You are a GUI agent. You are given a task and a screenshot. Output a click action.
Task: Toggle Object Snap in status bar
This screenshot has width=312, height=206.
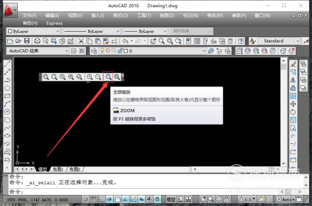(x=118, y=199)
